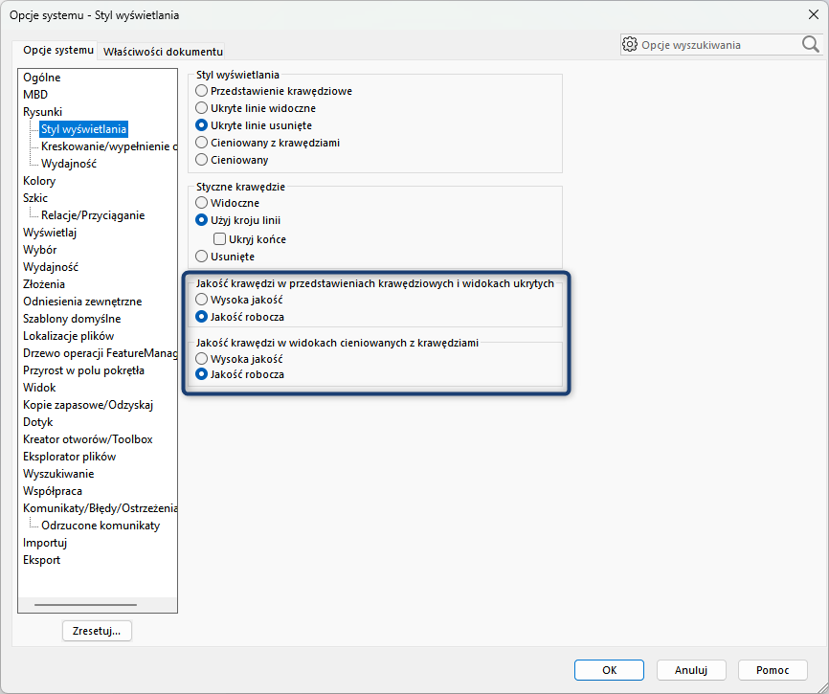Open the 'Opcje systemu' tab

(58, 50)
